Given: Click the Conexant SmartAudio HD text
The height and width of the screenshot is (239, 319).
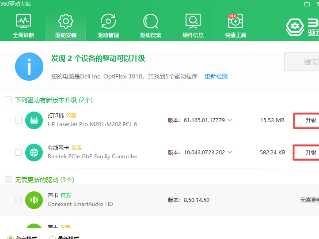Looking at the screenshot, I should [x=80, y=204].
